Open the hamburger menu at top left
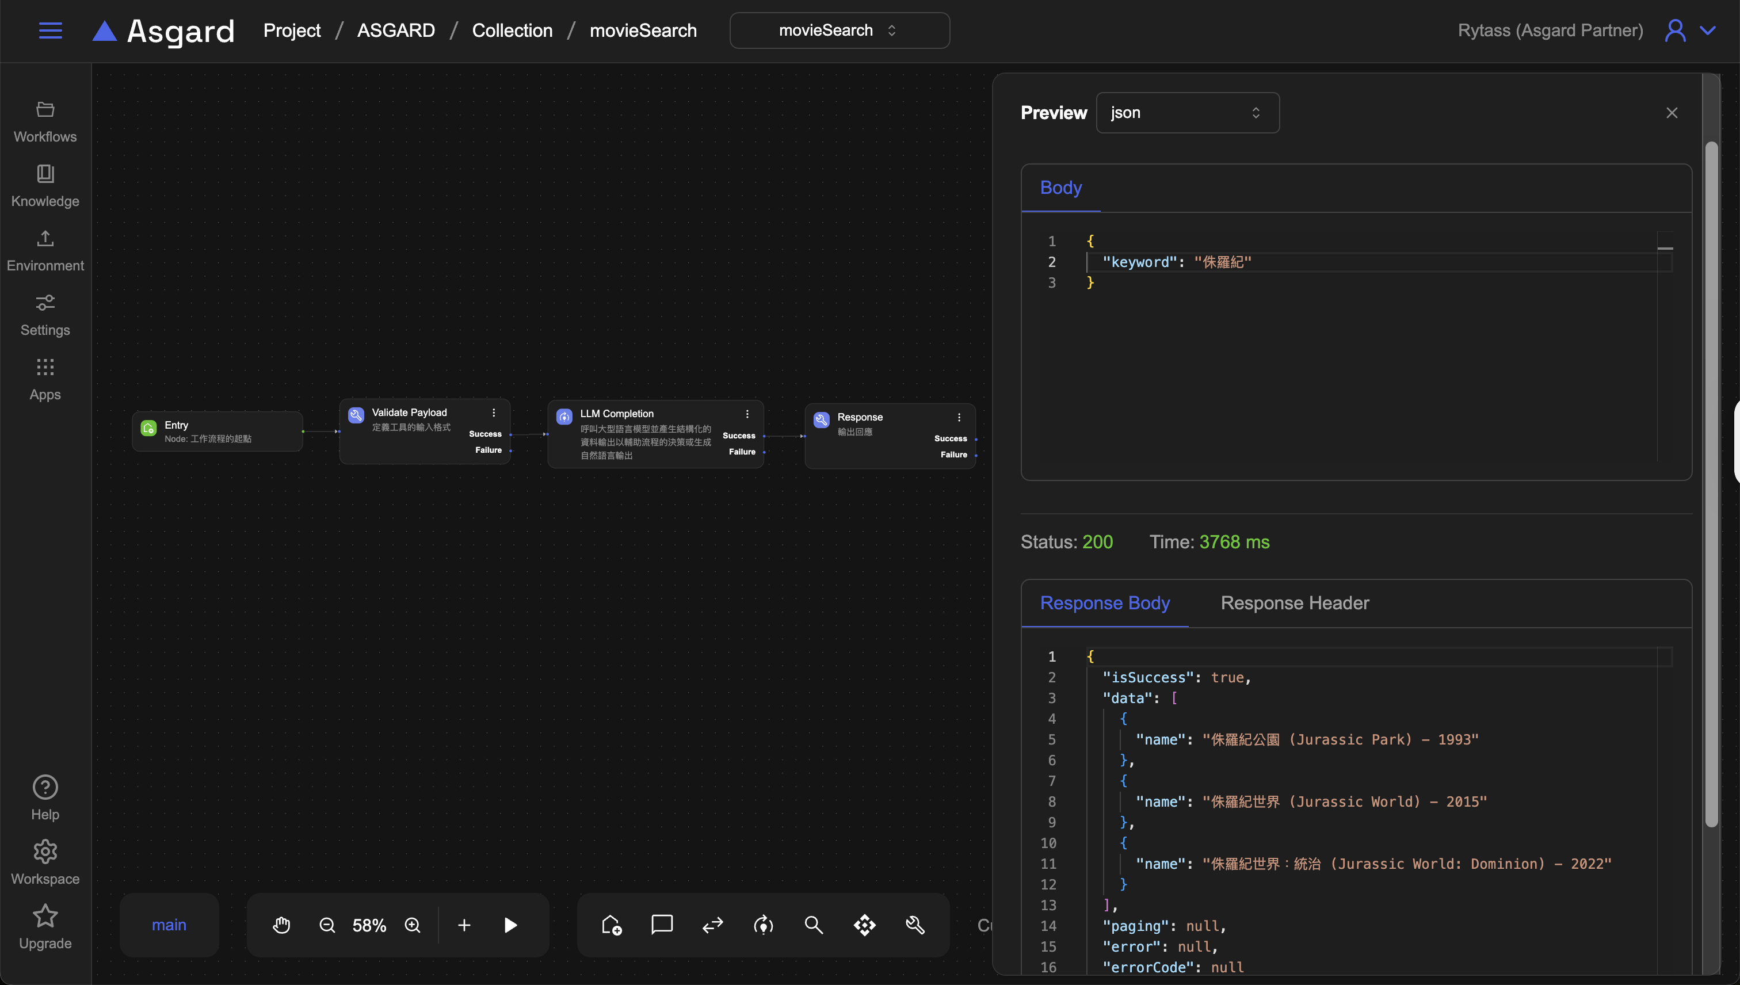This screenshot has height=985, width=1740. point(50,30)
